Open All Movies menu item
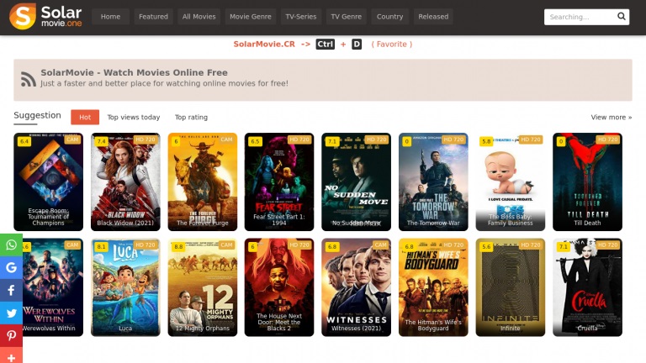The height and width of the screenshot is (363, 646). click(x=199, y=17)
